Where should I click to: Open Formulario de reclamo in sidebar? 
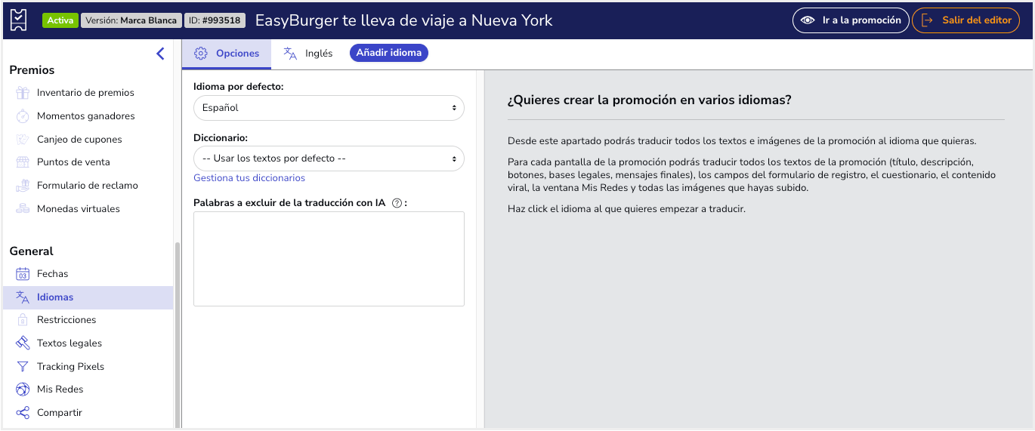(x=88, y=186)
